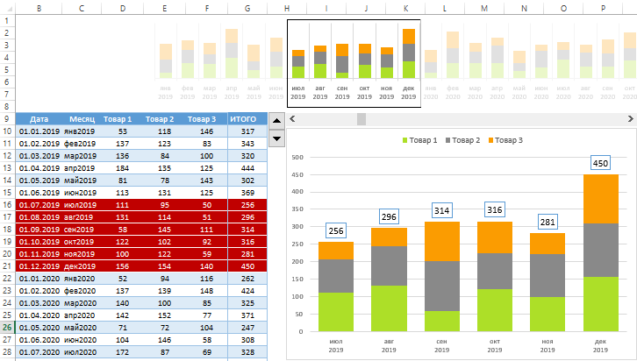This screenshot has height=361, width=637.
Task: Click the Дата table header cell
Action: 39,119
